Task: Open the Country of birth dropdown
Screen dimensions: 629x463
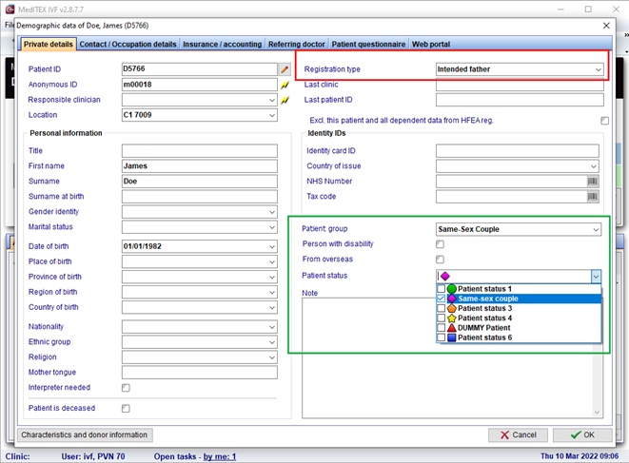Action: (272, 307)
